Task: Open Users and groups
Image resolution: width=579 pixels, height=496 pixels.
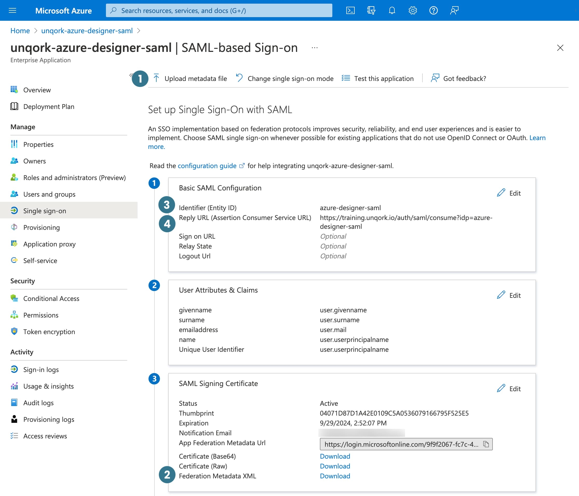Action: click(49, 194)
